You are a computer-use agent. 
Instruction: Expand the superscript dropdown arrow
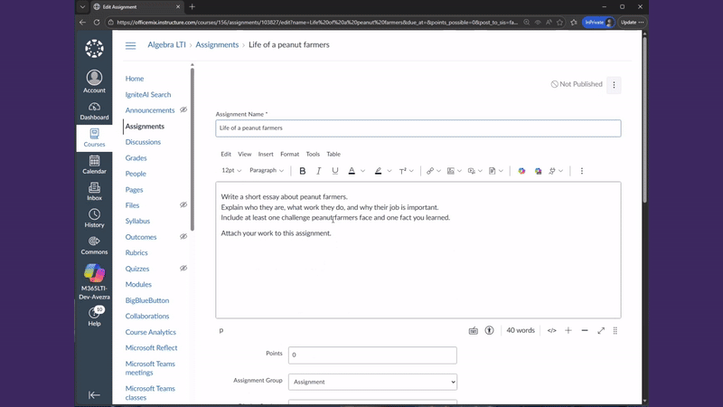(411, 171)
